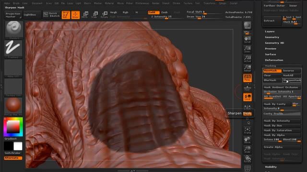Switch to Move mode in top shelf
The image size is (307, 172).
click(x=85, y=15)
